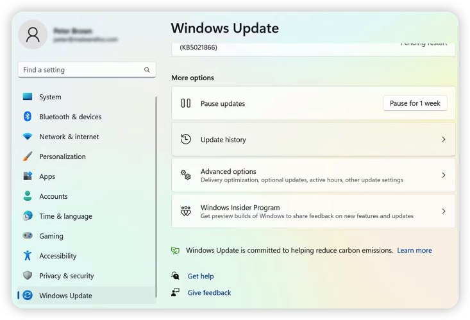This screenshot has height=320, width=470.
Task: Open Time & language settings
Action: [x=65, y=216]
